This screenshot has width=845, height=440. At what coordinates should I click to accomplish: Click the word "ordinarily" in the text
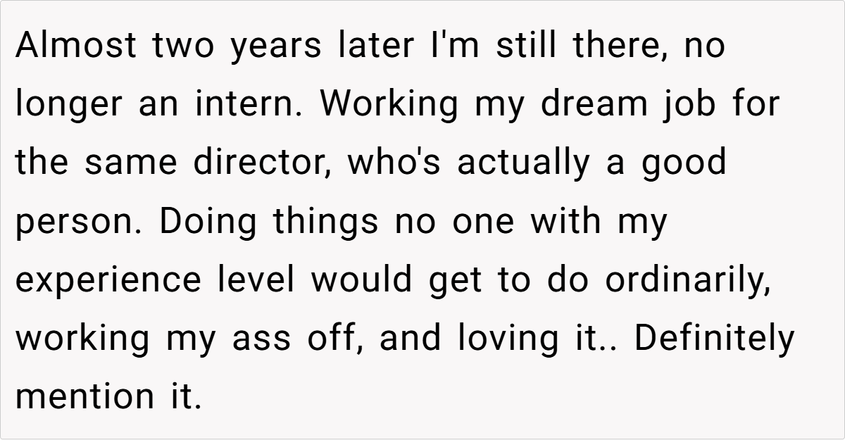point(680,279)
